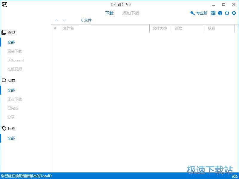Viewport: 239px width, 179px height.
Task: Select 全部 under 标签
Action: click(11, 138)
